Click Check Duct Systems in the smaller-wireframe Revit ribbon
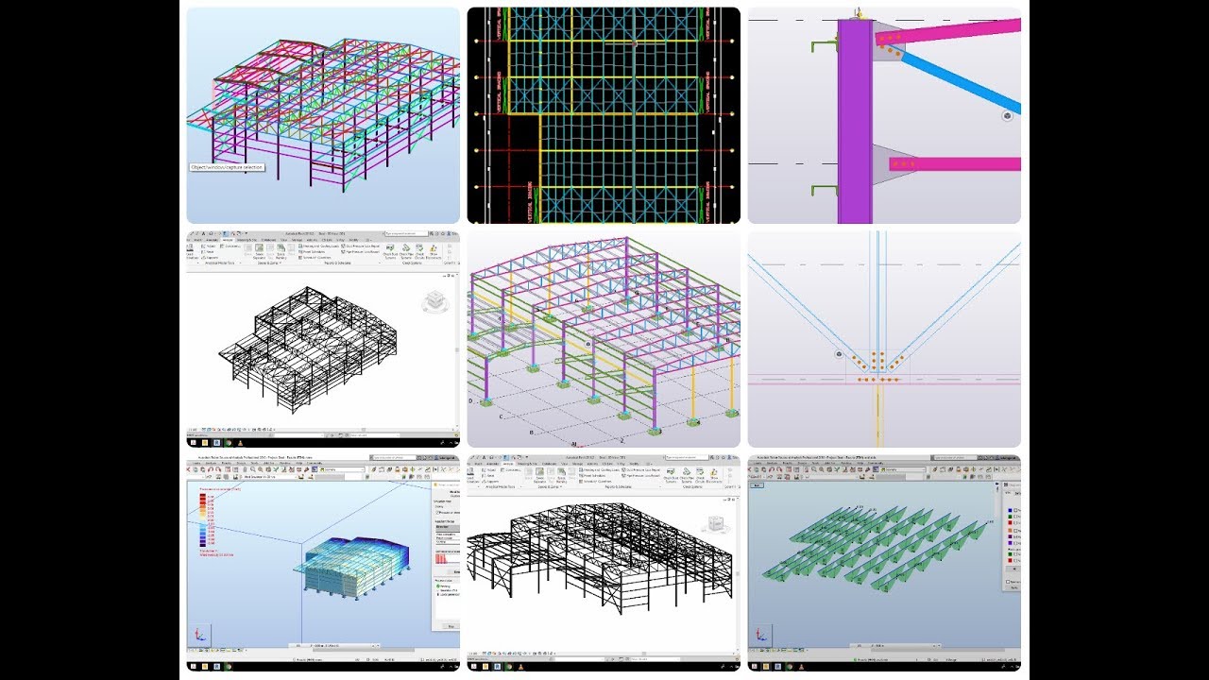1209x680 pixels. click(389, 252)
